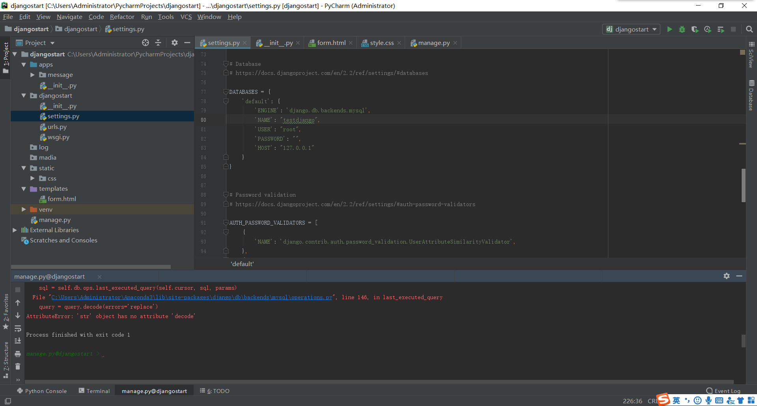This screenshot has width=757, height=406.
Task: Clear console with trash icon
Action: pos(18,367)
